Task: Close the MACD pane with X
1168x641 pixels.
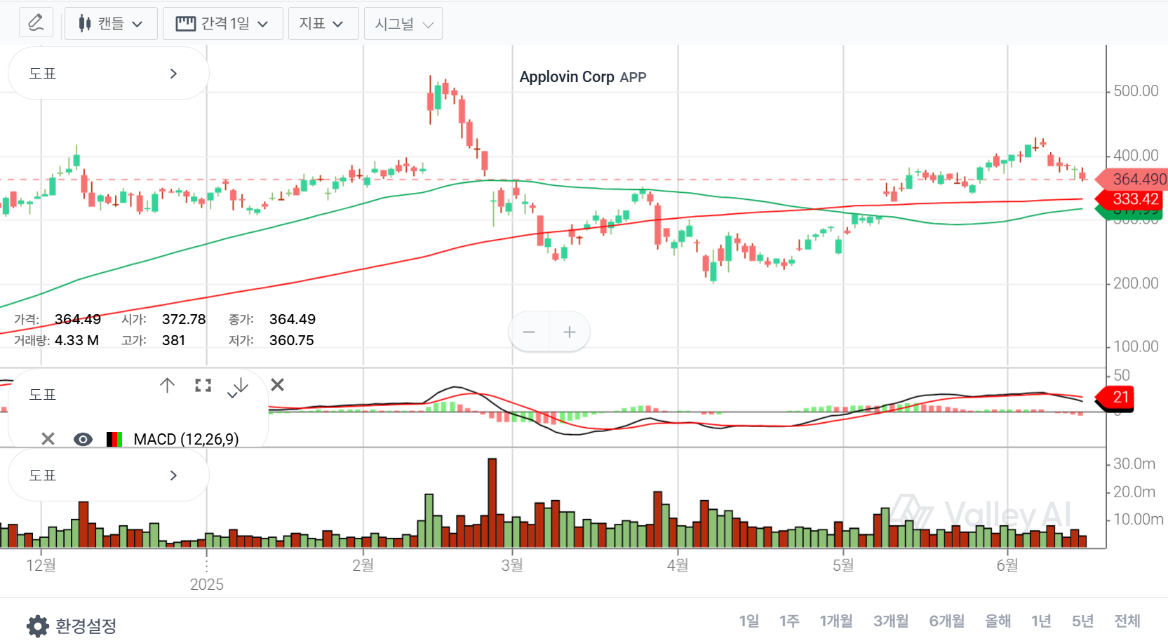Action: [x=278, y=384]
